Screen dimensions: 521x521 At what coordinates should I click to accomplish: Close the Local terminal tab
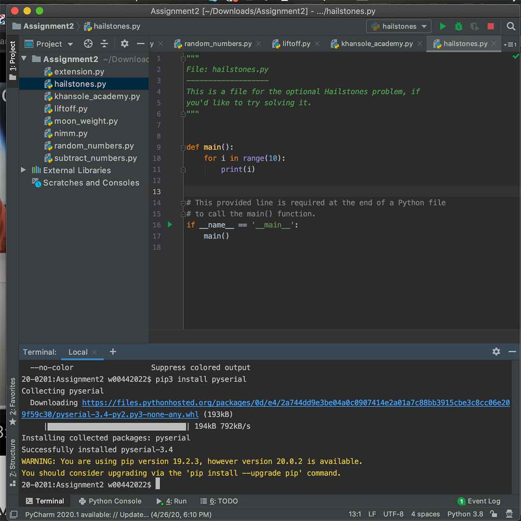(95, 352)
